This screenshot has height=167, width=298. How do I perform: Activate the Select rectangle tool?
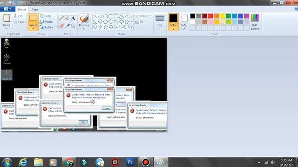tap(33, 18)
